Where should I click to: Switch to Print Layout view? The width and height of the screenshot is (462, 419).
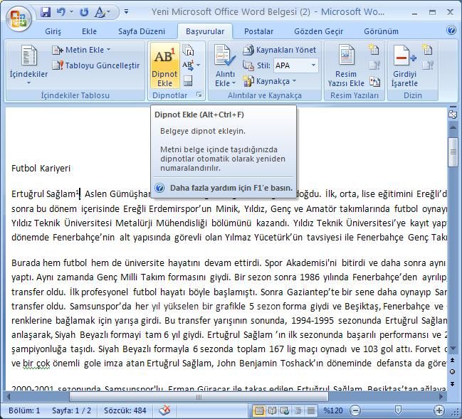click(258, 410)
